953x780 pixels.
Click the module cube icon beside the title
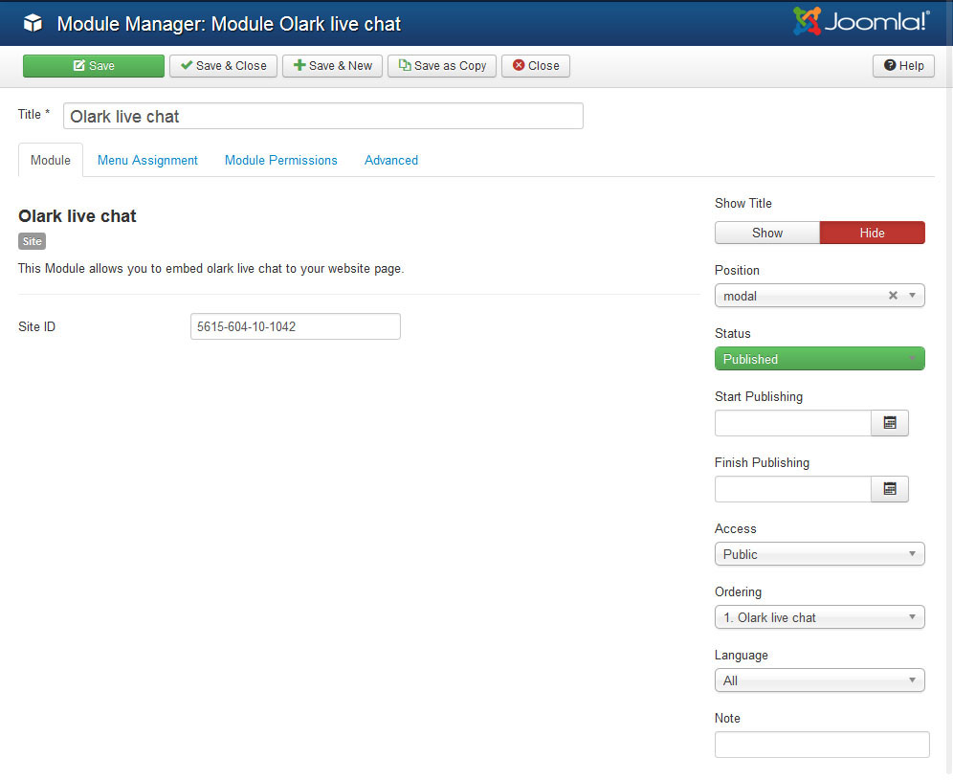coord(33,23)
